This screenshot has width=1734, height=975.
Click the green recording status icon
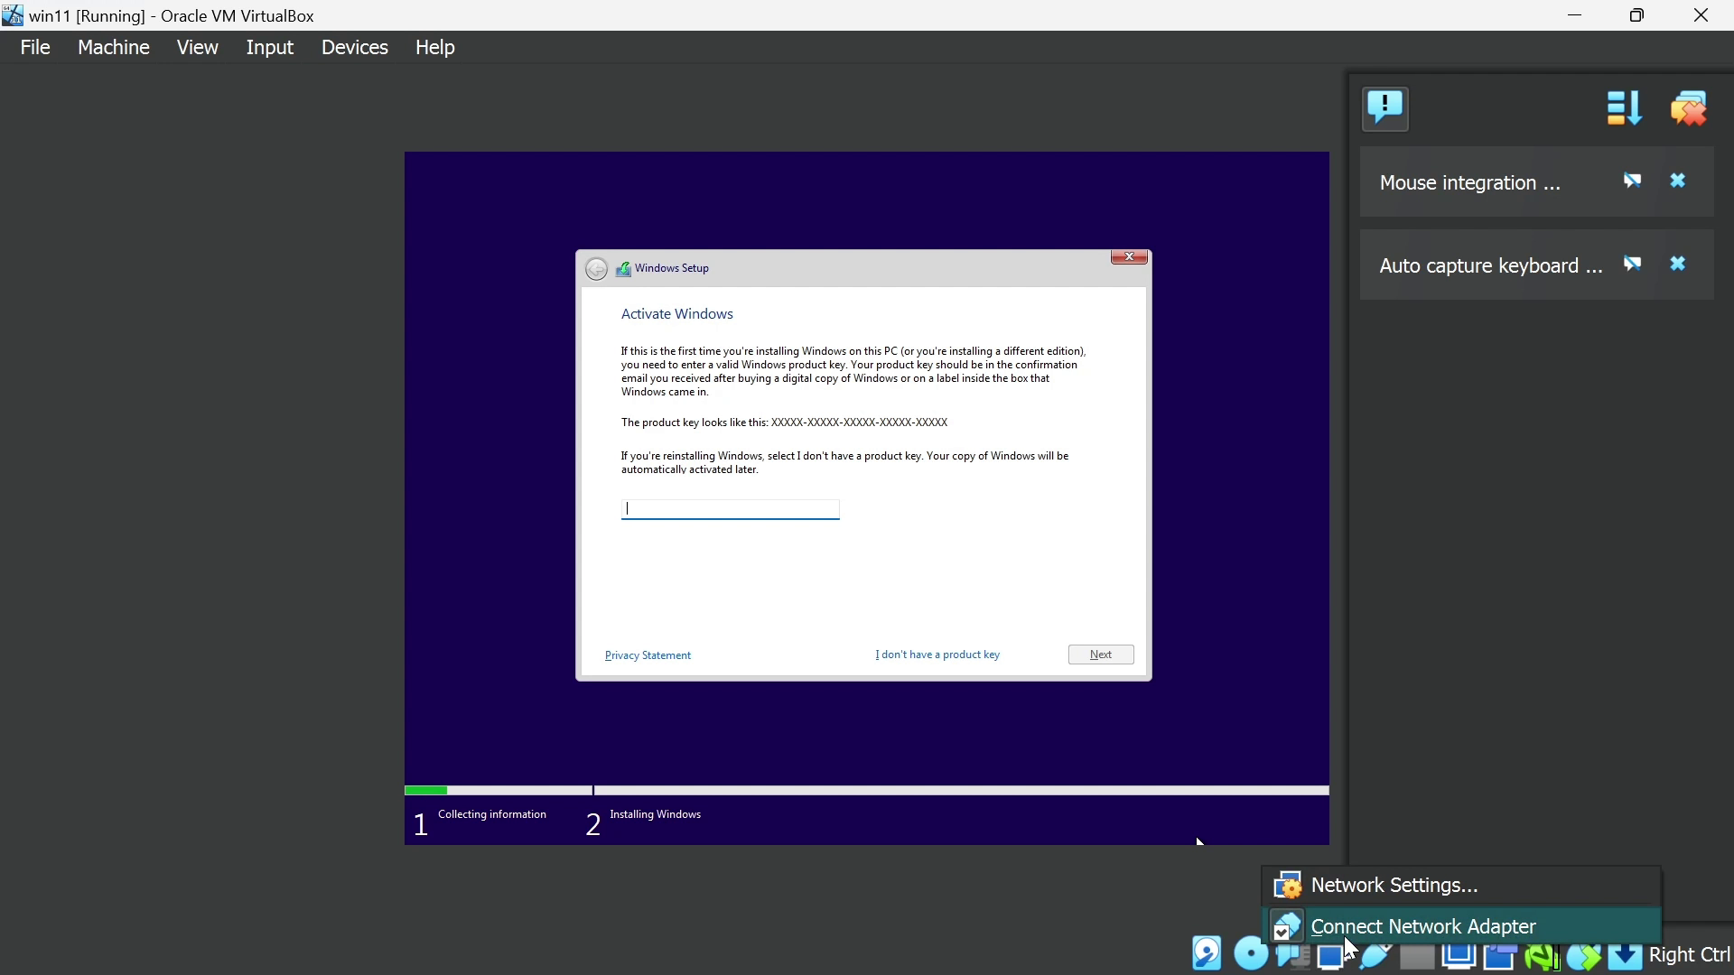pyautogui.click(x=1542, y=956)
